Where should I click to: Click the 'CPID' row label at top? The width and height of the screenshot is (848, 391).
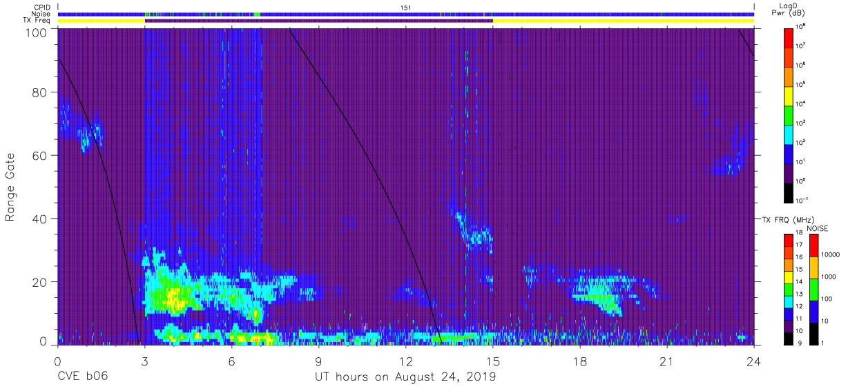point(41,8)
